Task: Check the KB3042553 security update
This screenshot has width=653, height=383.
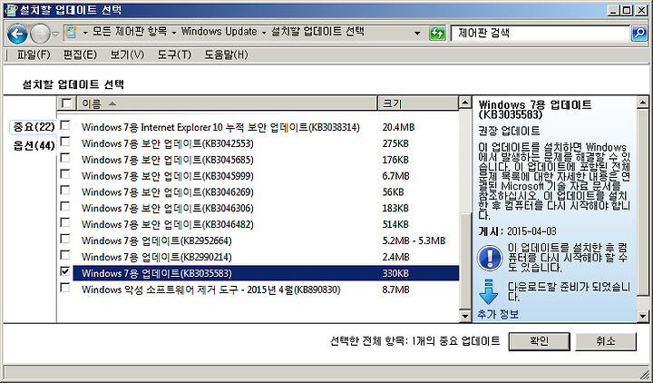Action: pos(65,142)
